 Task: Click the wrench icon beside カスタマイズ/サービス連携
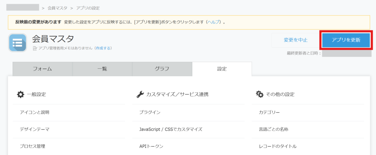tap(140, 94)
